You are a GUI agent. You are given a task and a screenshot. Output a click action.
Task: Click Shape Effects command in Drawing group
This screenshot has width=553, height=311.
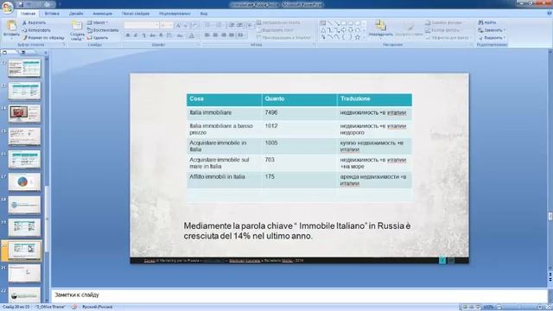447,38
